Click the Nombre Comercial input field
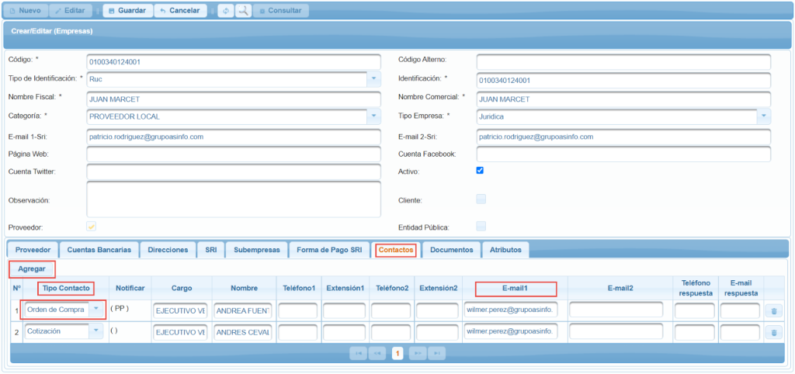The image size is (795, 374). tap(623, 99)
